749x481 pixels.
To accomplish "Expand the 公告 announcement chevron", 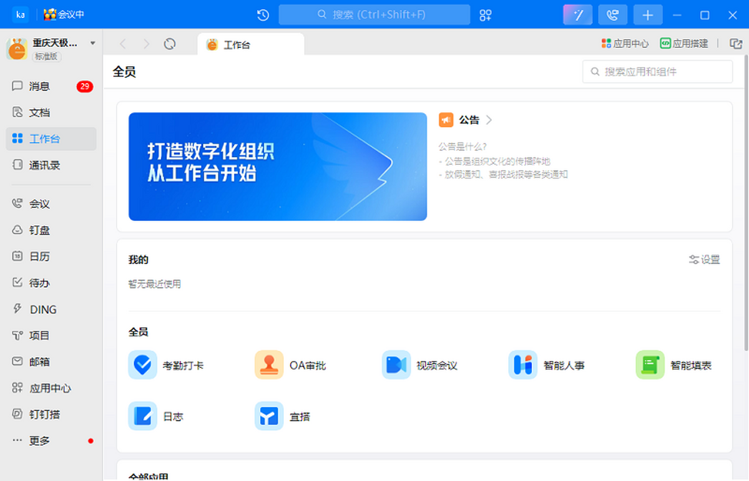I will coord(489,120).
